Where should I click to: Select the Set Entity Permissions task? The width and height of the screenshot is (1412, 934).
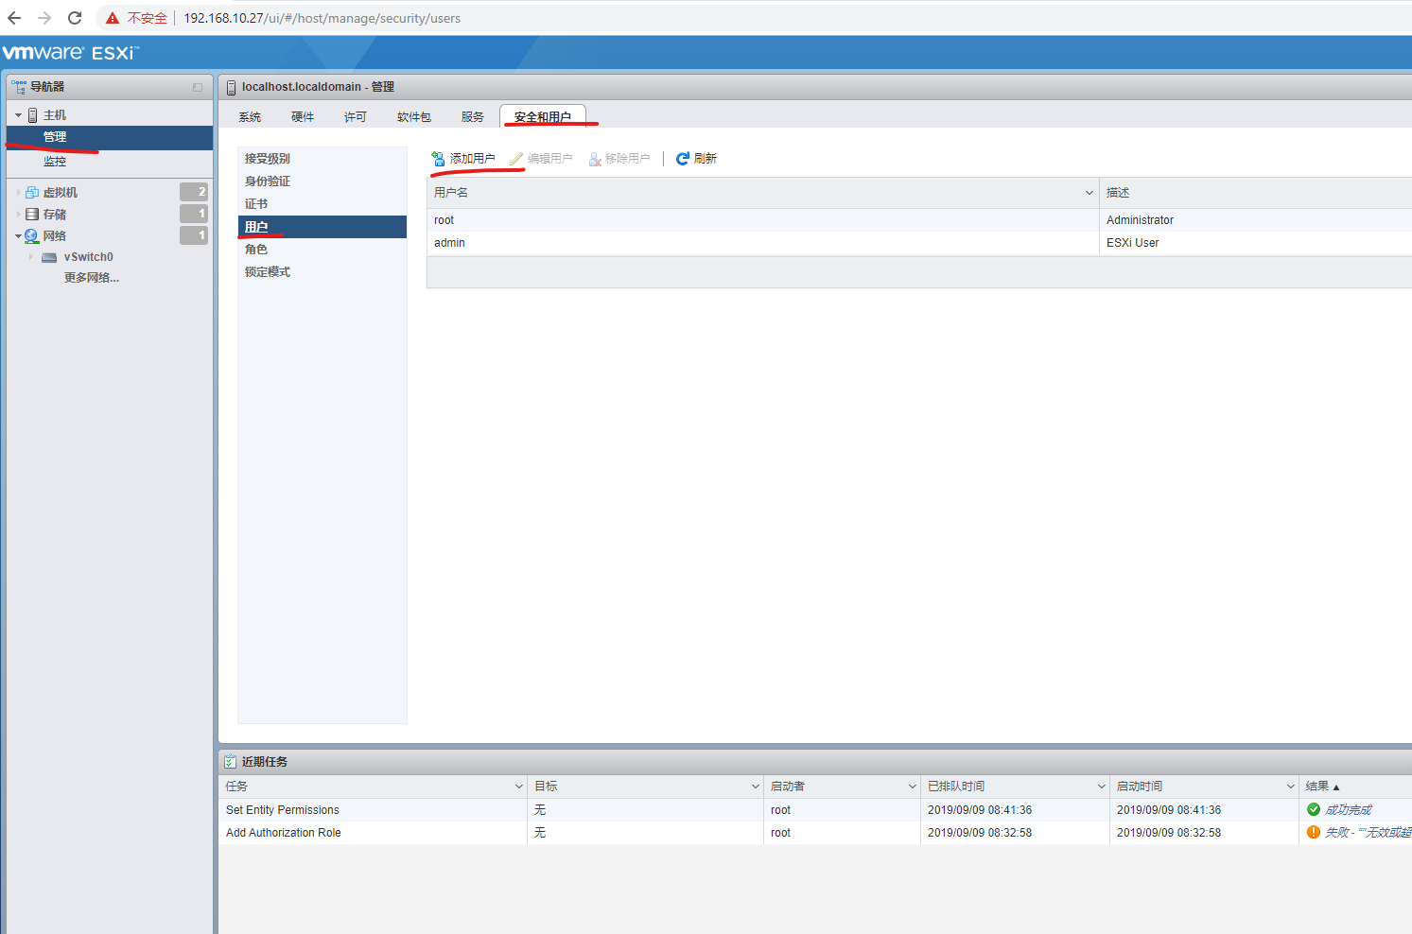click(815, 810)
